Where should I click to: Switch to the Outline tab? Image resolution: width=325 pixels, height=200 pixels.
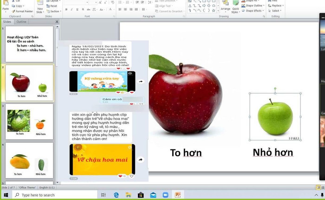[21, 21]
